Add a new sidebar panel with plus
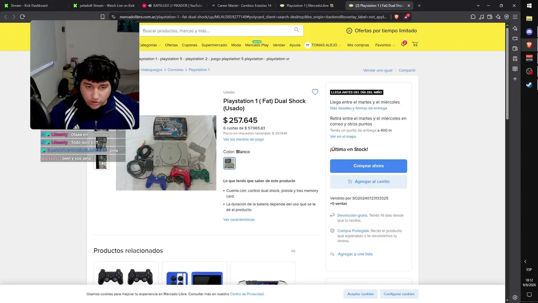This screenshot has height=303, width=538. tap(515, 79)
